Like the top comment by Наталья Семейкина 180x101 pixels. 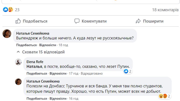26,45
